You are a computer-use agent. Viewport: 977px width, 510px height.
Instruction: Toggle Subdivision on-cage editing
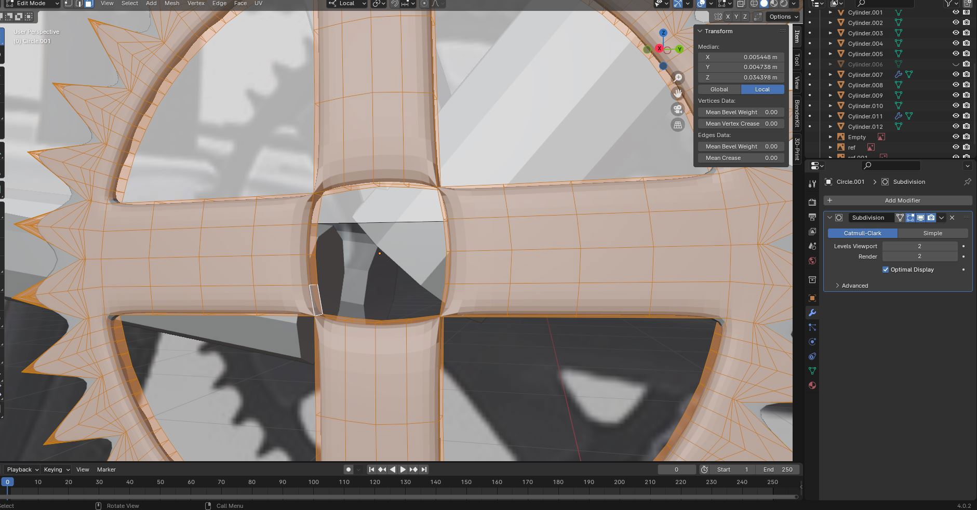(x=900, y=218)
